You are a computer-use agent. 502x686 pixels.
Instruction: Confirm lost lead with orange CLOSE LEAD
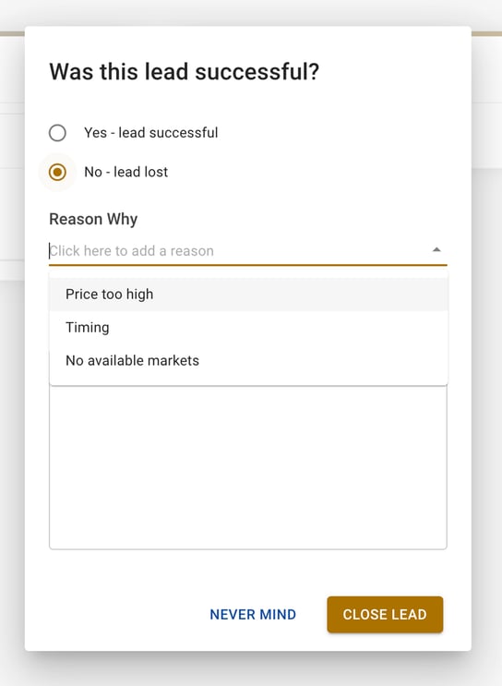[x=385, y=614]
